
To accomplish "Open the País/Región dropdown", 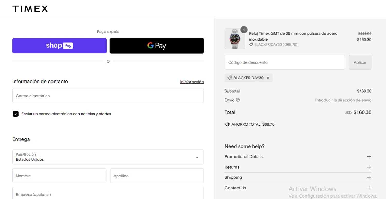I will click(108, 157).
